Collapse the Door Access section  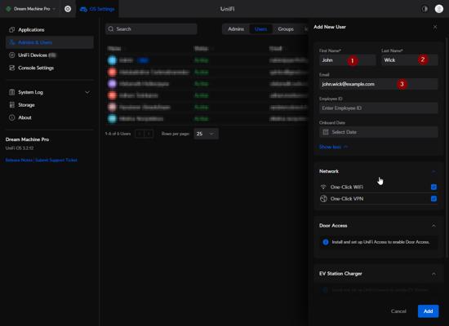(x=433, y=226)
